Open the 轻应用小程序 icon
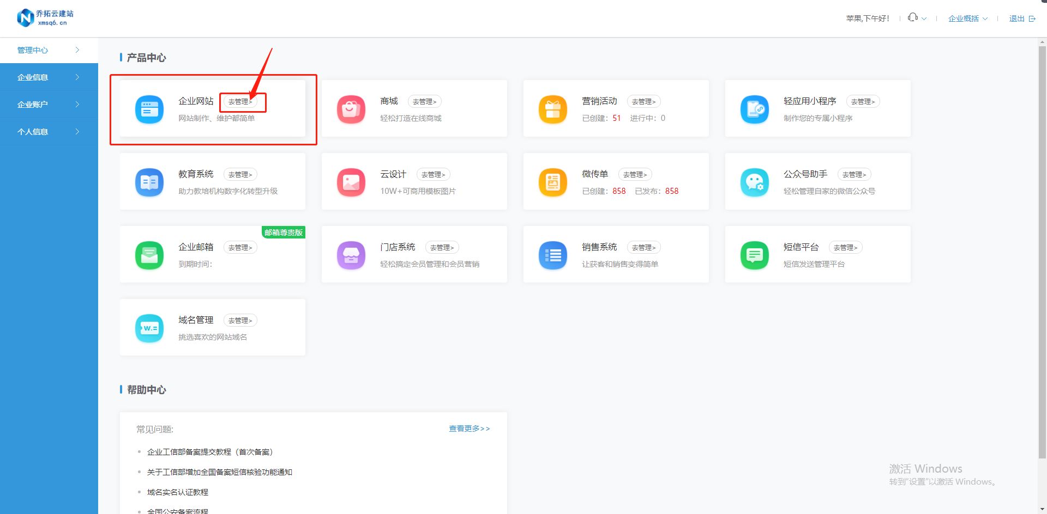Viewport: 1047px width, 514px height. pyautogui.click(x=754, y=109)
